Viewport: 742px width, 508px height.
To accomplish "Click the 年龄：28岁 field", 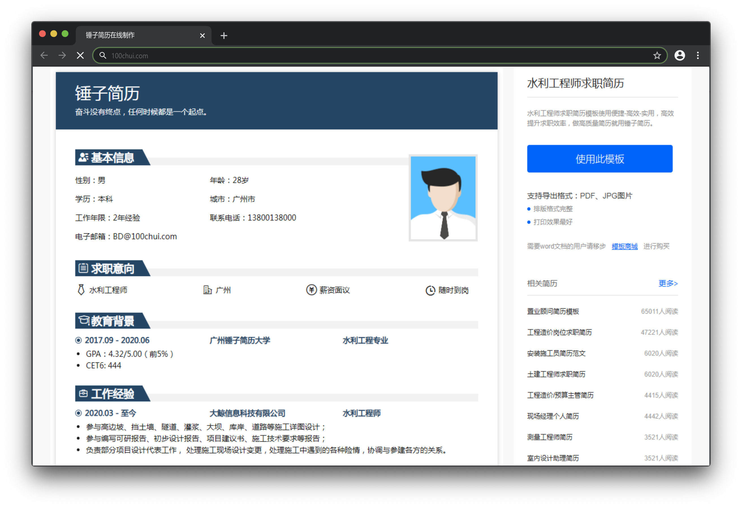I will pyautogui.click(x=229, y=180).
